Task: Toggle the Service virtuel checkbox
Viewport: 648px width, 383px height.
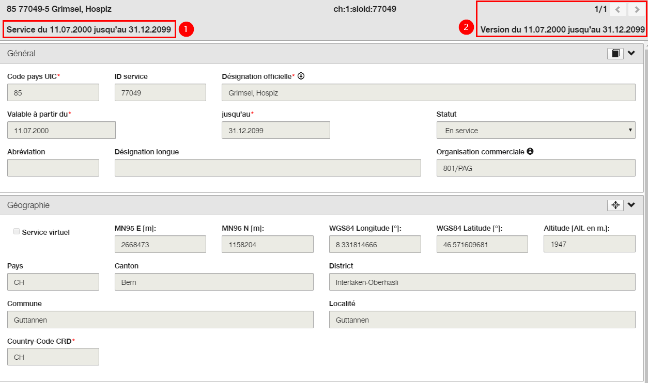Action: click(x=17, y=232)
